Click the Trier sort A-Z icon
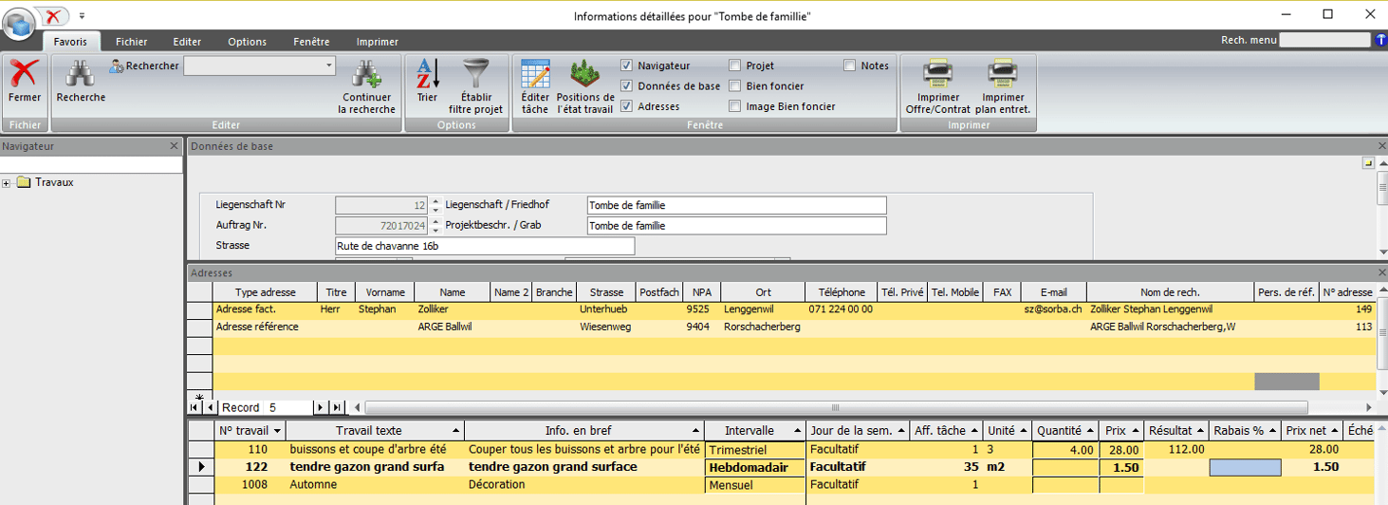 coord(427,73)
